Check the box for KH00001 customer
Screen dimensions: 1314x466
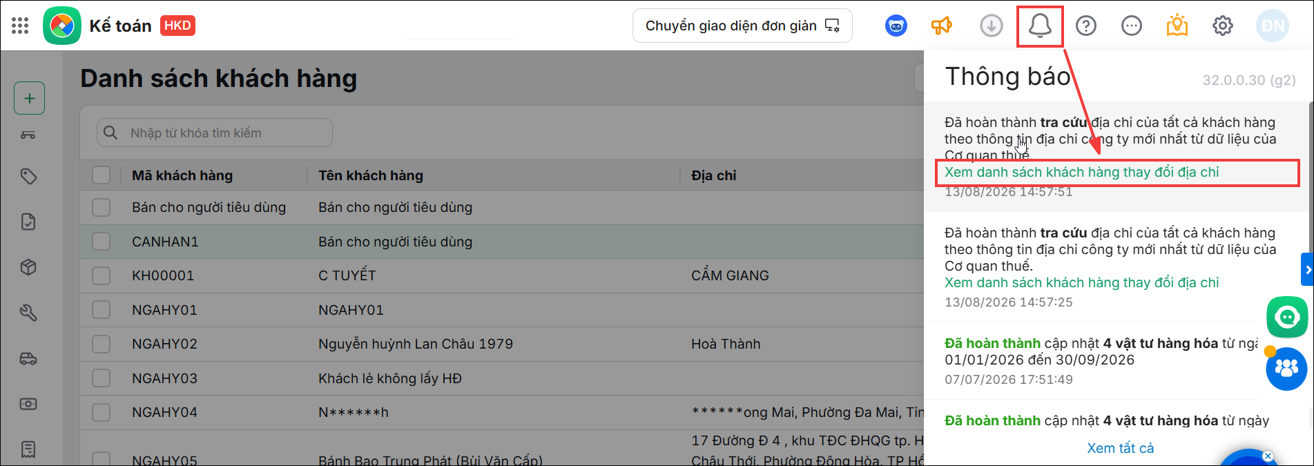click(x=102, y=275)
